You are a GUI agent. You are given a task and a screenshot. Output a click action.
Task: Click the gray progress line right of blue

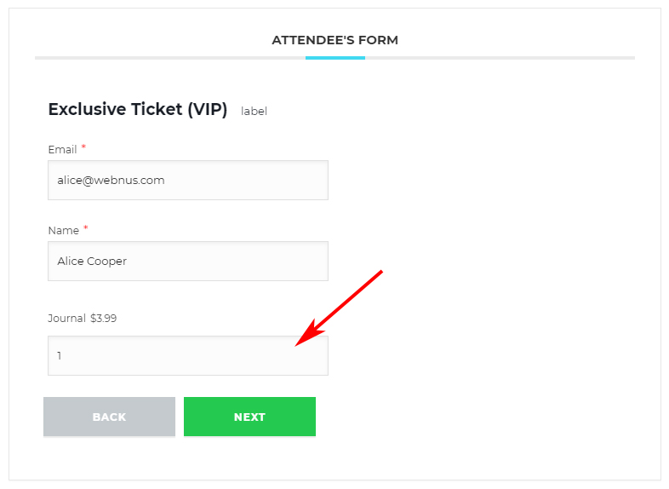[500, 58]
